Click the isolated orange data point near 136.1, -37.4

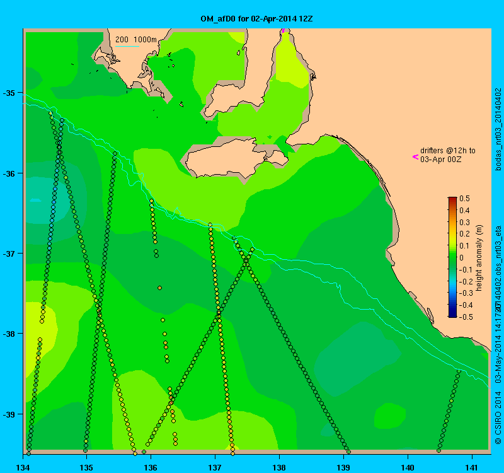pos(160,288)
